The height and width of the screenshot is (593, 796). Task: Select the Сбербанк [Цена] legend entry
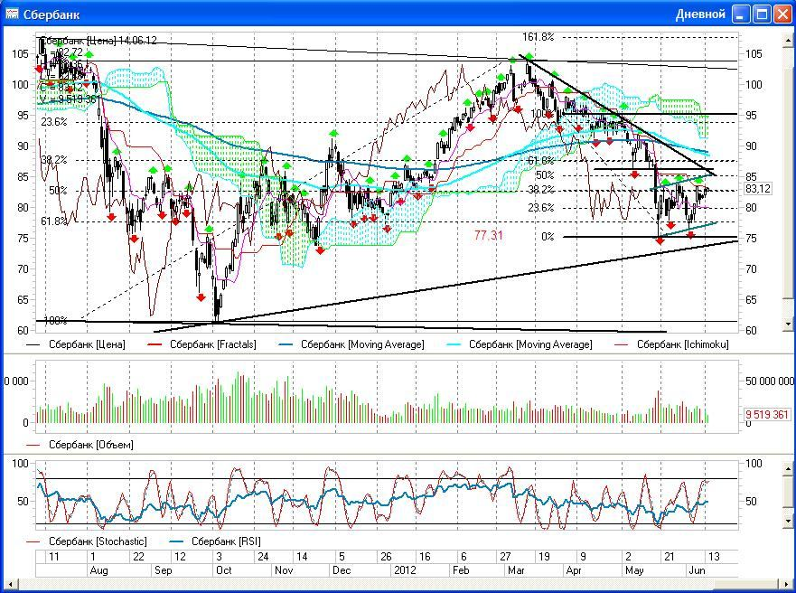[x=76, y=344]
